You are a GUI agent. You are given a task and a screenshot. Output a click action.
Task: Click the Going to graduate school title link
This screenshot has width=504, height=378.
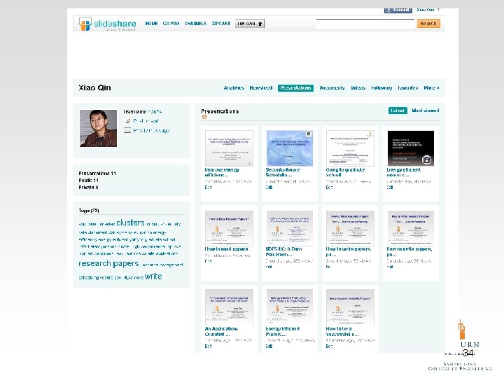click(345, 172)
